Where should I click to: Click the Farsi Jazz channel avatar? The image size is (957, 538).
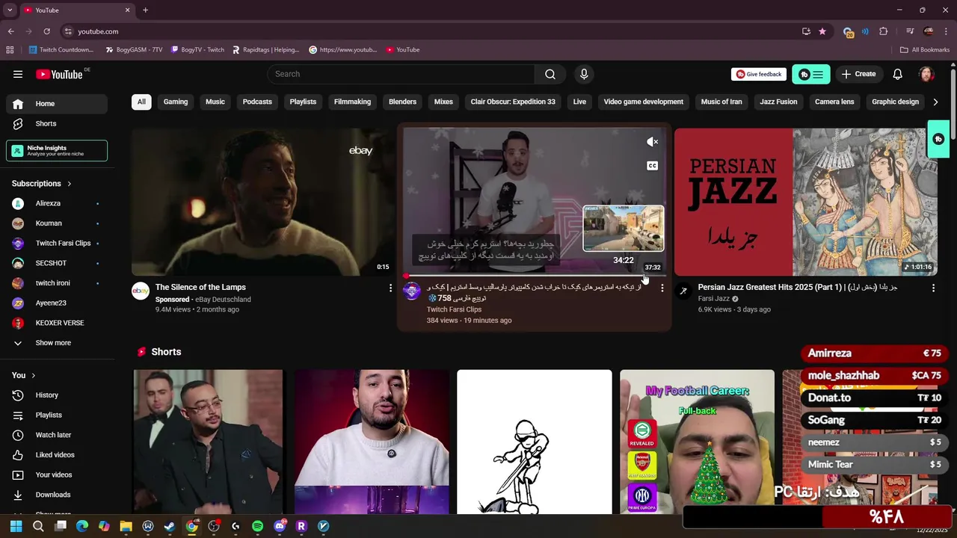pyautogui.click(x=683, y=291)
